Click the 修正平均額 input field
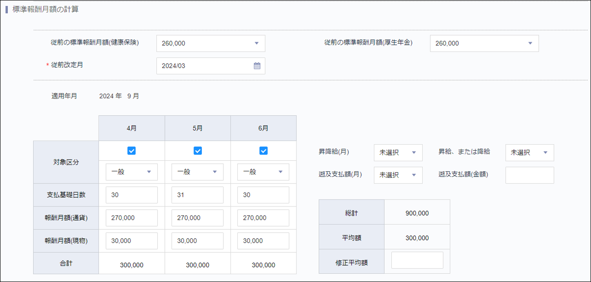 tap(417, 260)
